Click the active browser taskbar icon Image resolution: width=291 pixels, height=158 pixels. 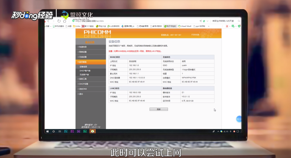[92, 131]
